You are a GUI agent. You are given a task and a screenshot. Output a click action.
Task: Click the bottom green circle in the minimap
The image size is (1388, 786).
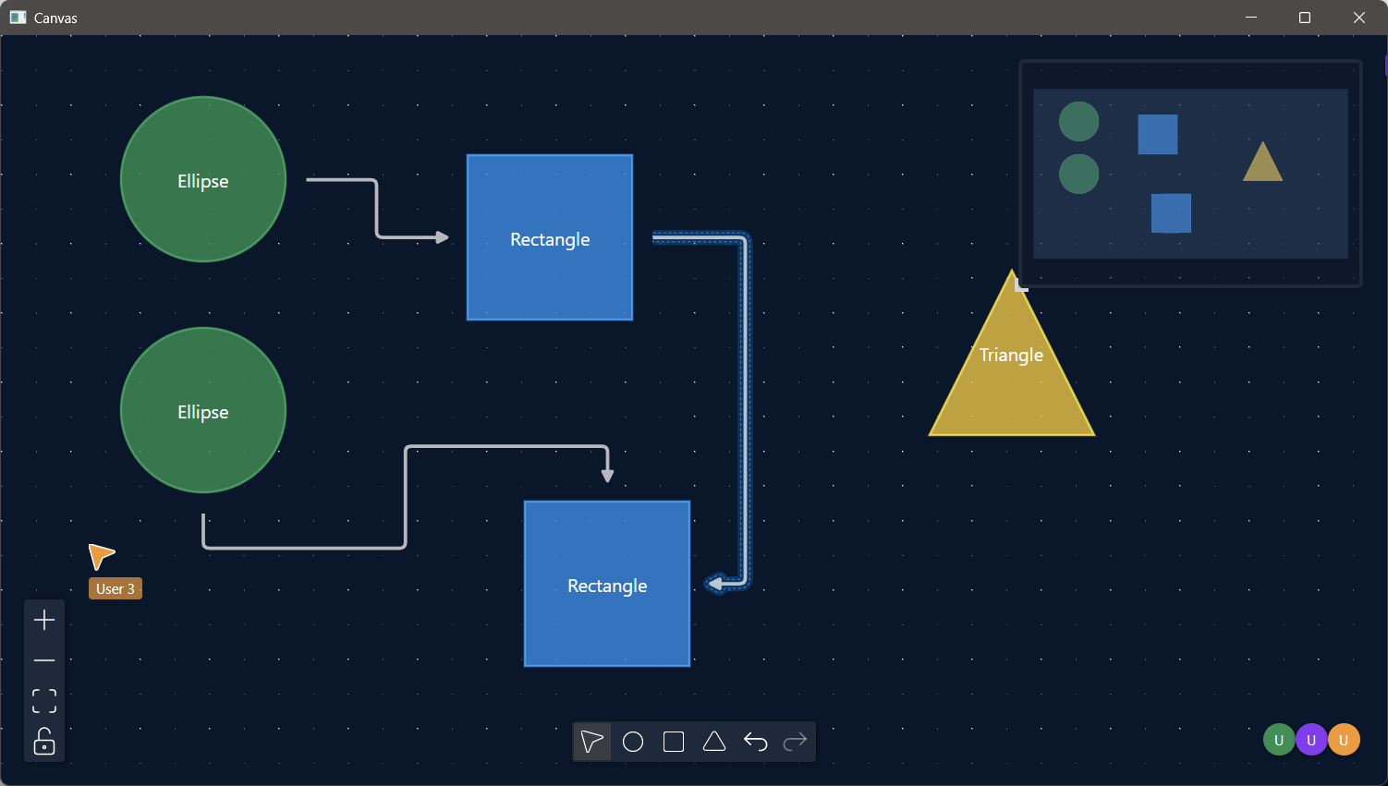coord(1078,174)
